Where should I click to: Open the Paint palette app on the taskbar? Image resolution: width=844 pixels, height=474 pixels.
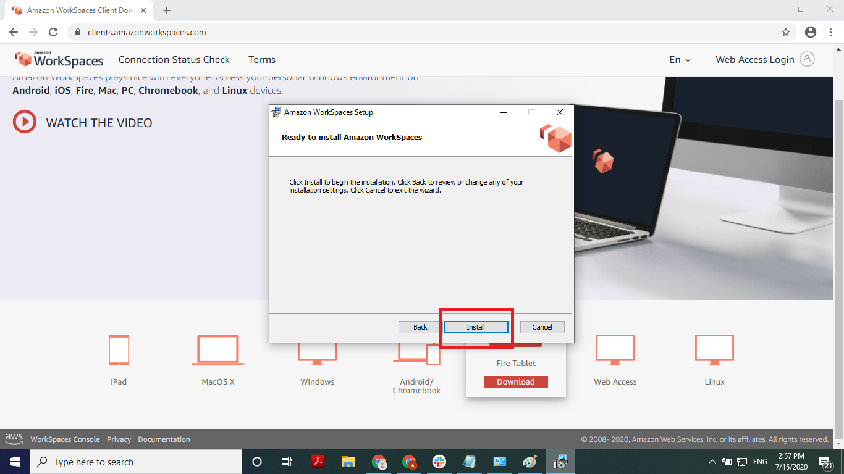point(530,462)
